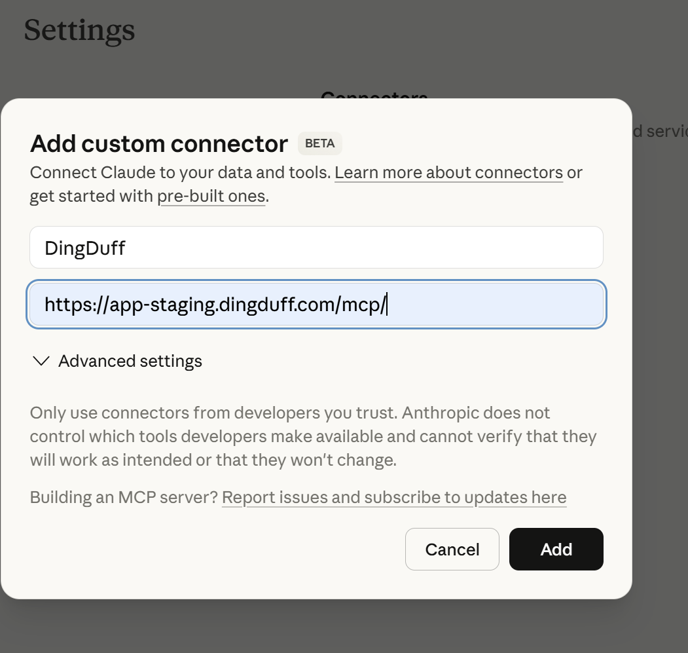Image resolution: width=688 pixels, height=653 pixels.
Task: Cancel adding the DingDuff connector
Action: click(x=452, y=549)
